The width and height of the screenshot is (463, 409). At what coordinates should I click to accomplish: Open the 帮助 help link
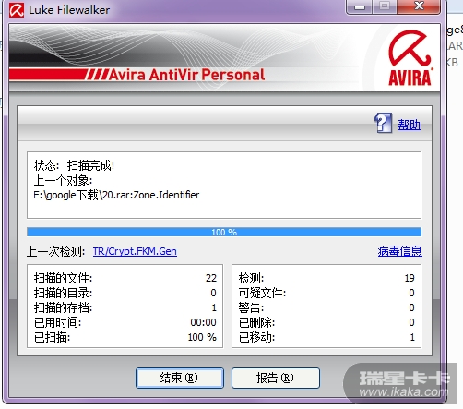coord(409,125)
